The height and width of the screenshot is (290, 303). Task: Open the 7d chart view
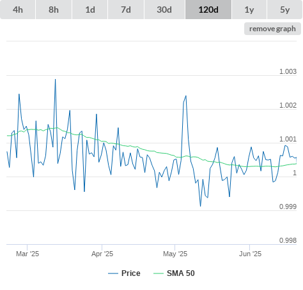click(x=126, y=10)
